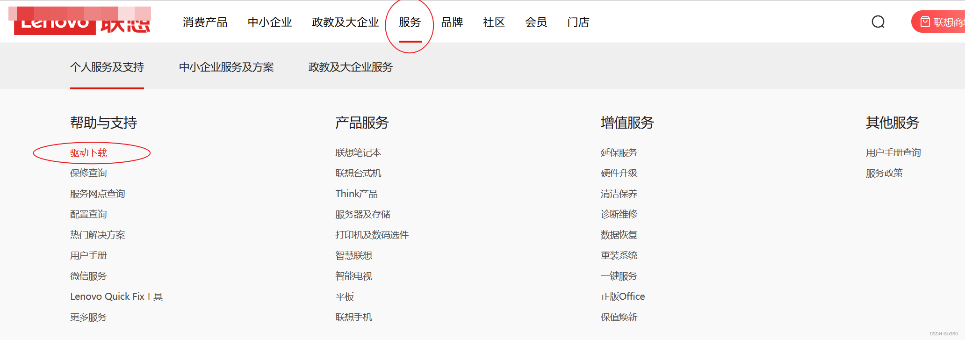This screenshot has width=965, height=340.
Task: Open 智慧联想 link
Action: (354, 255)
